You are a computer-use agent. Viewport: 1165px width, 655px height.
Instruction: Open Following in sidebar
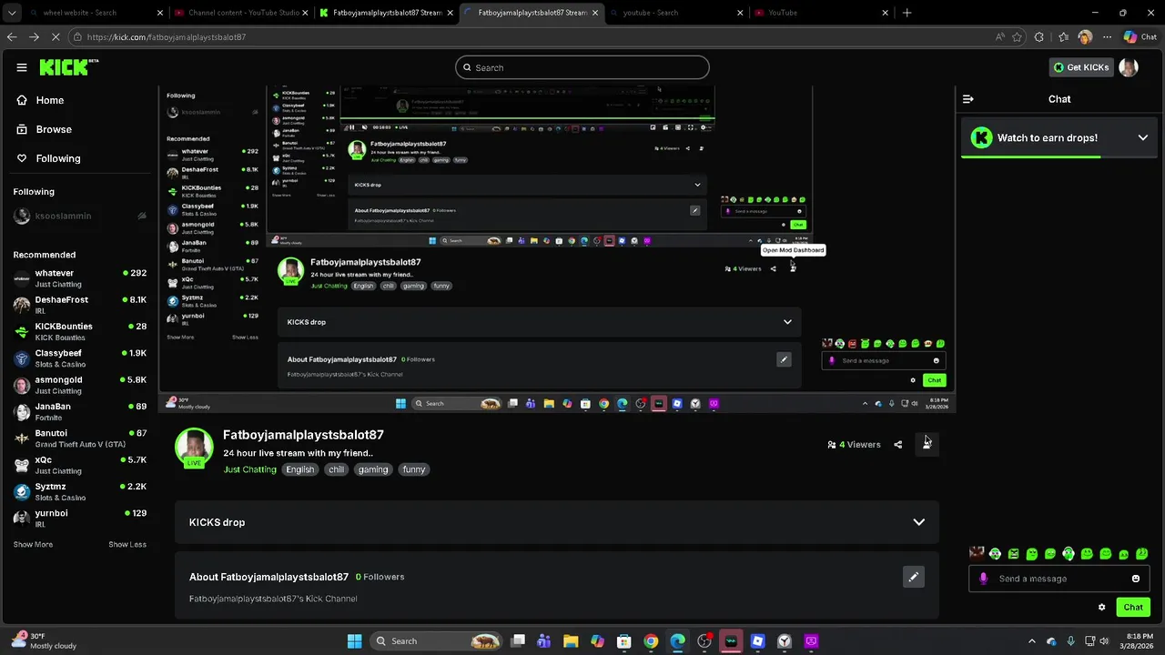point(49,158)
